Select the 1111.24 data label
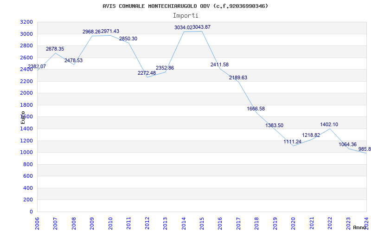Screen dimensions: 371x232 (293, 142)
